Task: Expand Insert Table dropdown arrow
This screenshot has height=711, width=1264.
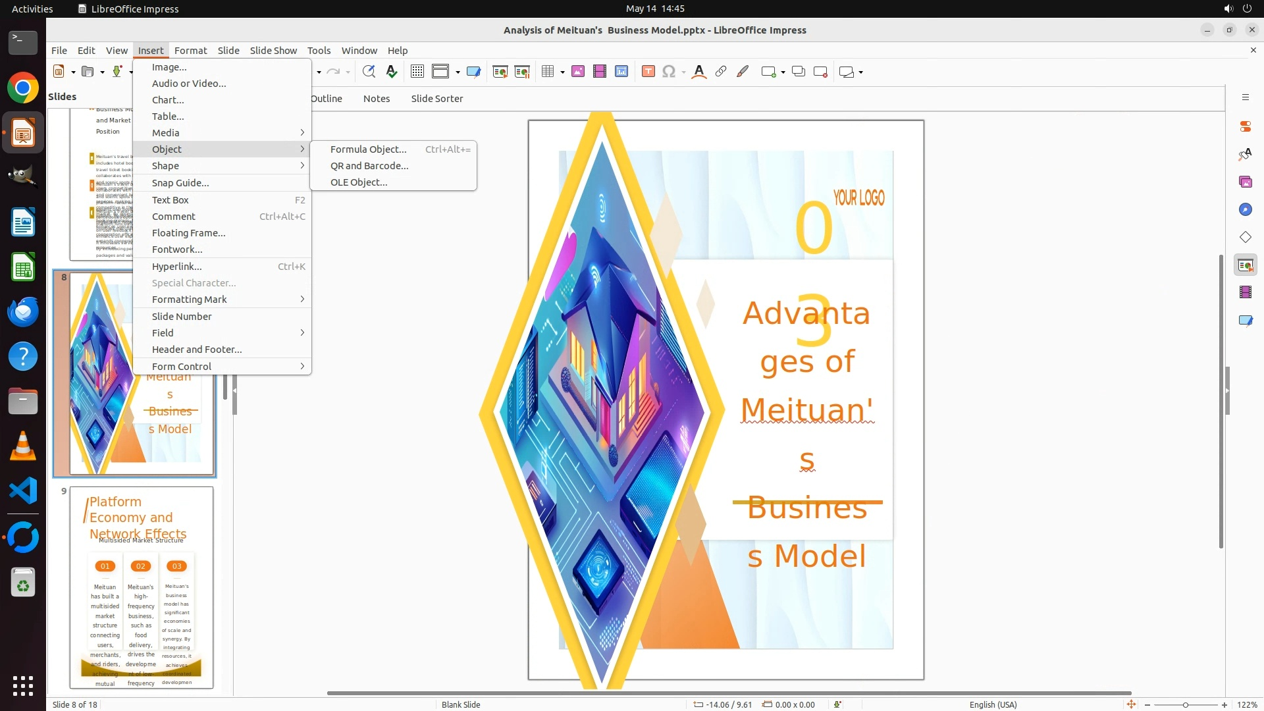Action: click(562, 72)
